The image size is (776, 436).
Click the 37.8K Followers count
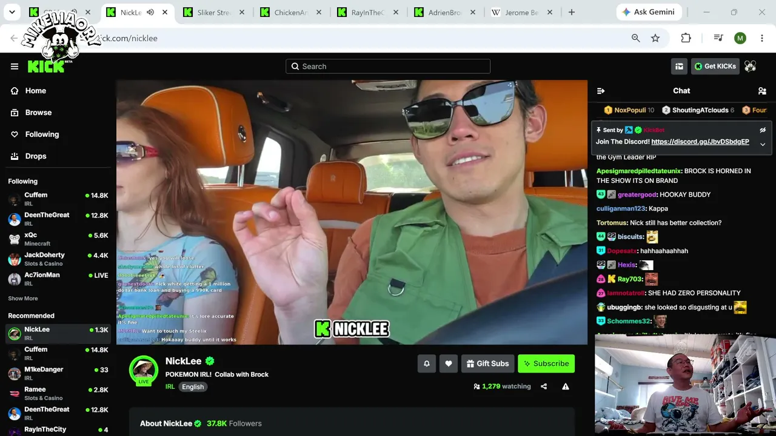tap(234, 423)
